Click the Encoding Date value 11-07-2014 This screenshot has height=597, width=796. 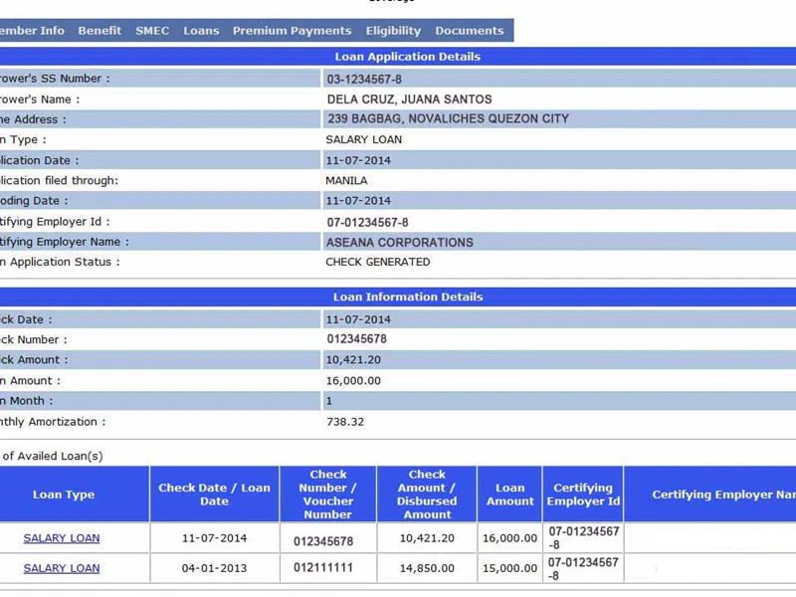[x=358, y=201]
